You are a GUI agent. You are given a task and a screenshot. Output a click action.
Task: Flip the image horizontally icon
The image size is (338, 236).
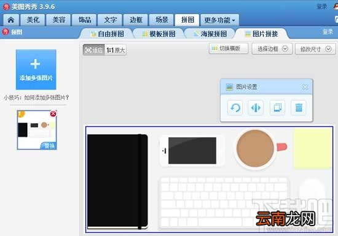(256, 107)
